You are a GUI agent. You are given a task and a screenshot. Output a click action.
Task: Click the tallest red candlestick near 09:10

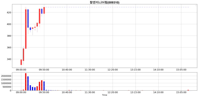click(x=26, y=29)
